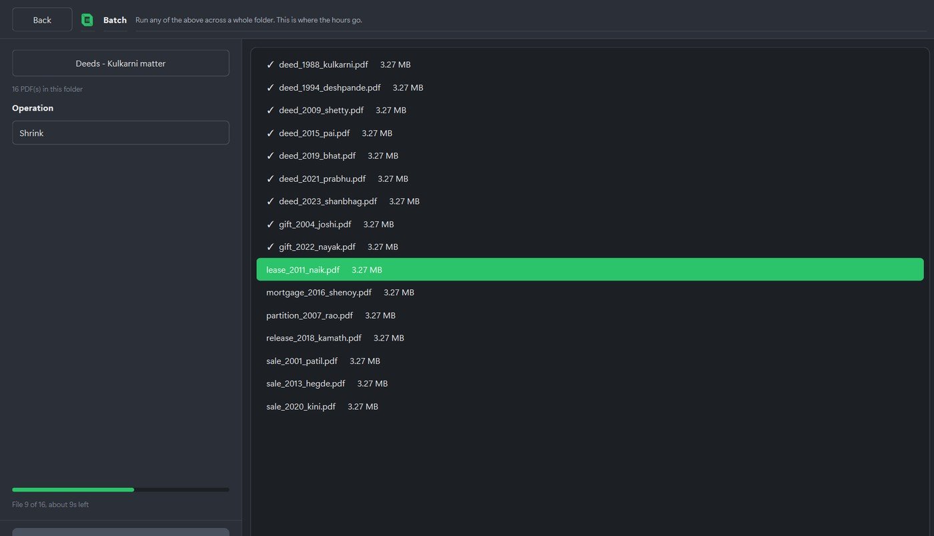This screenshot has width=934, height=536.
Task: Select deed_2023_shanbhag.pdf row
Action: click(x=590, y=201)
